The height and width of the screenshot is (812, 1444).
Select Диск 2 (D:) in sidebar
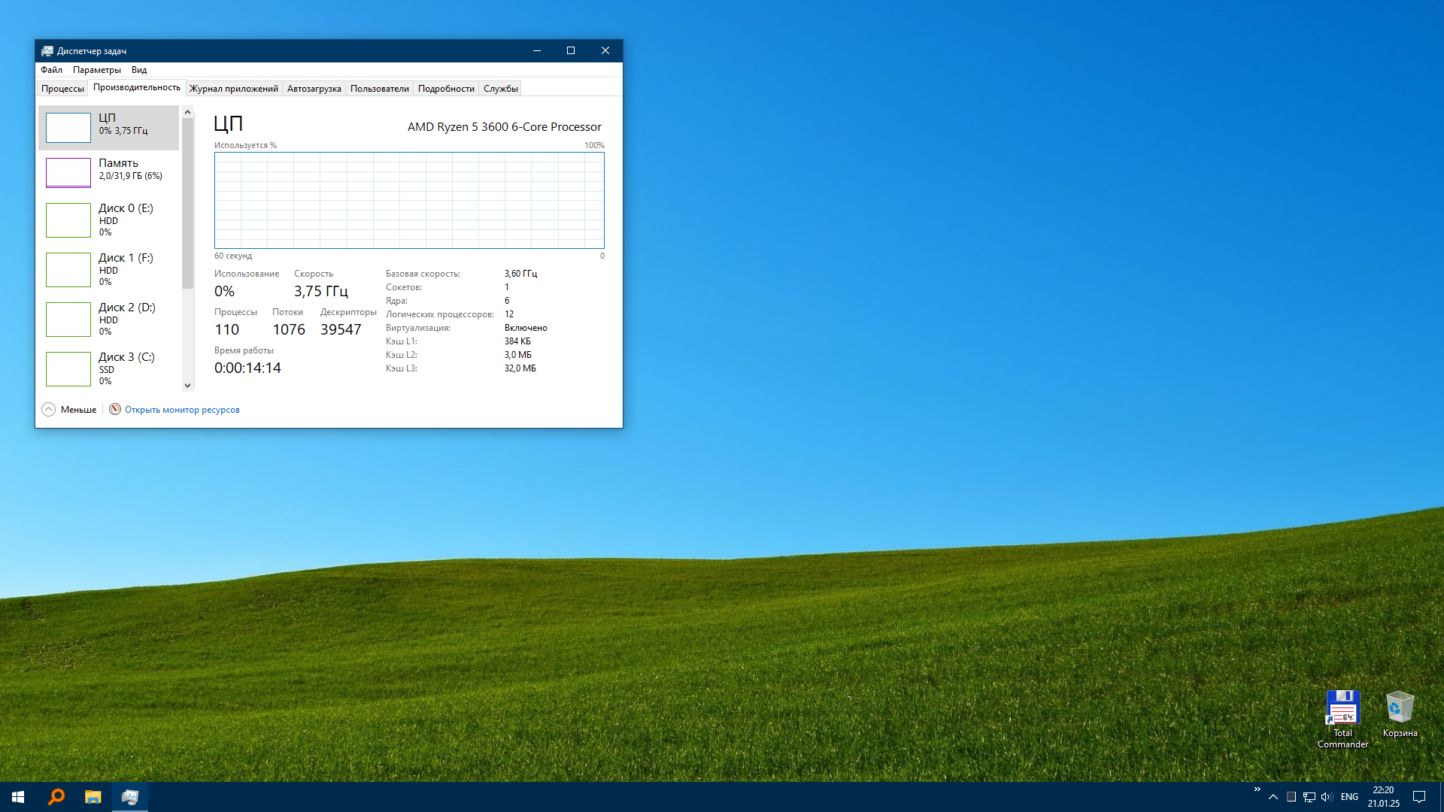(x=109, y=320)
